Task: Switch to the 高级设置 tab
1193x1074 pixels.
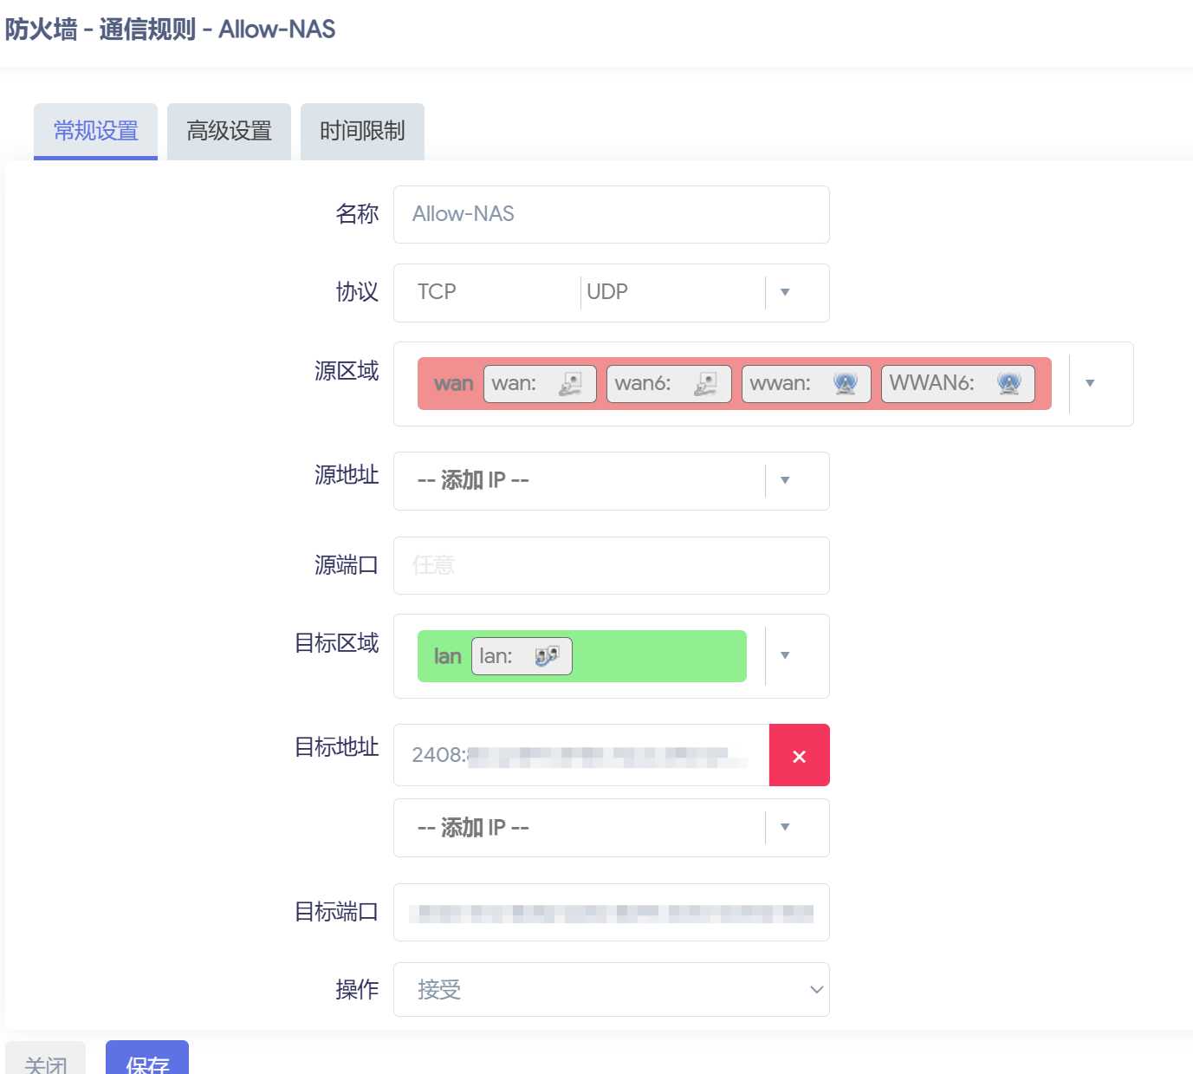Action: pos(229,131)
